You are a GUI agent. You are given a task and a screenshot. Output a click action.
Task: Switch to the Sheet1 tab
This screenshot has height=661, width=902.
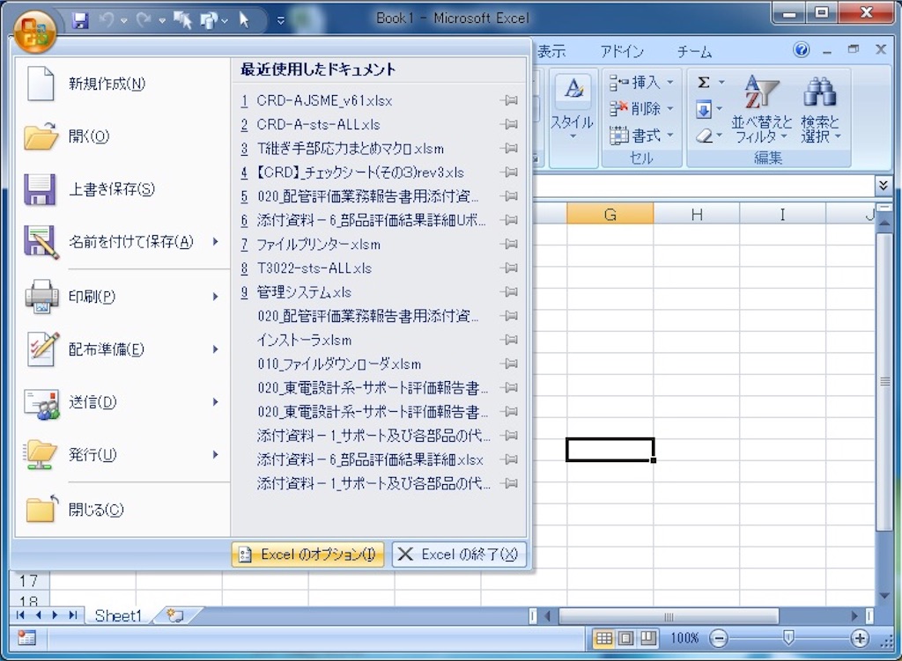(x=118, y=615)
